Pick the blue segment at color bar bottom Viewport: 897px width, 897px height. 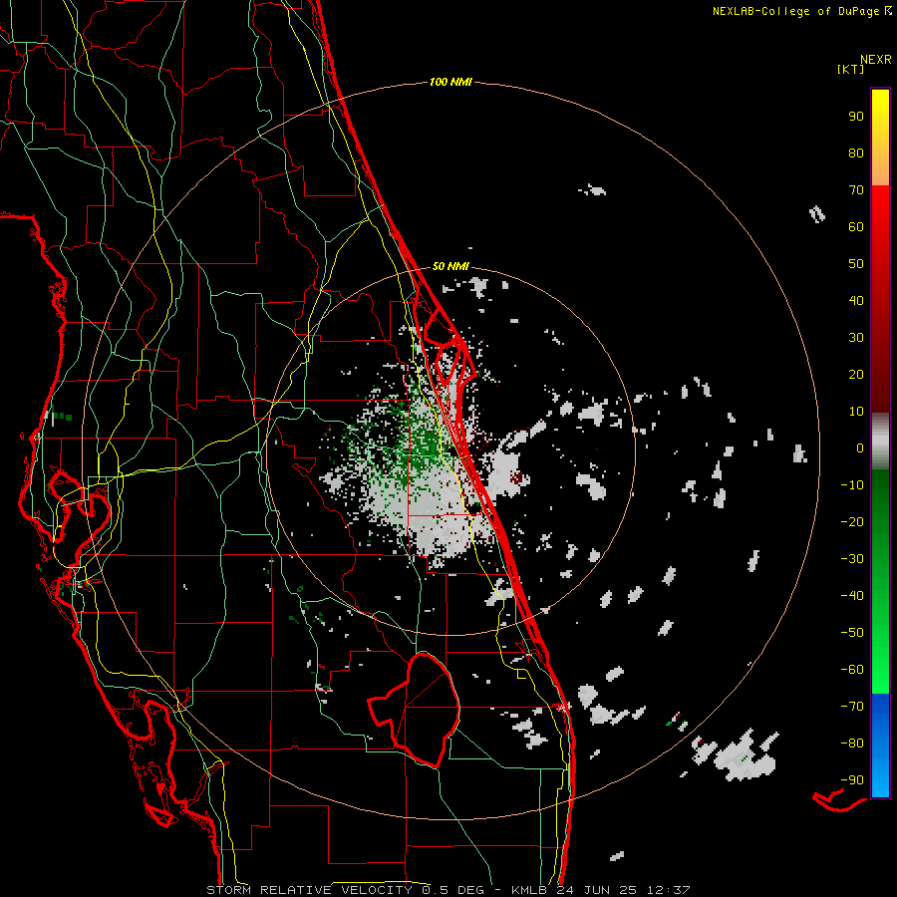880,746
